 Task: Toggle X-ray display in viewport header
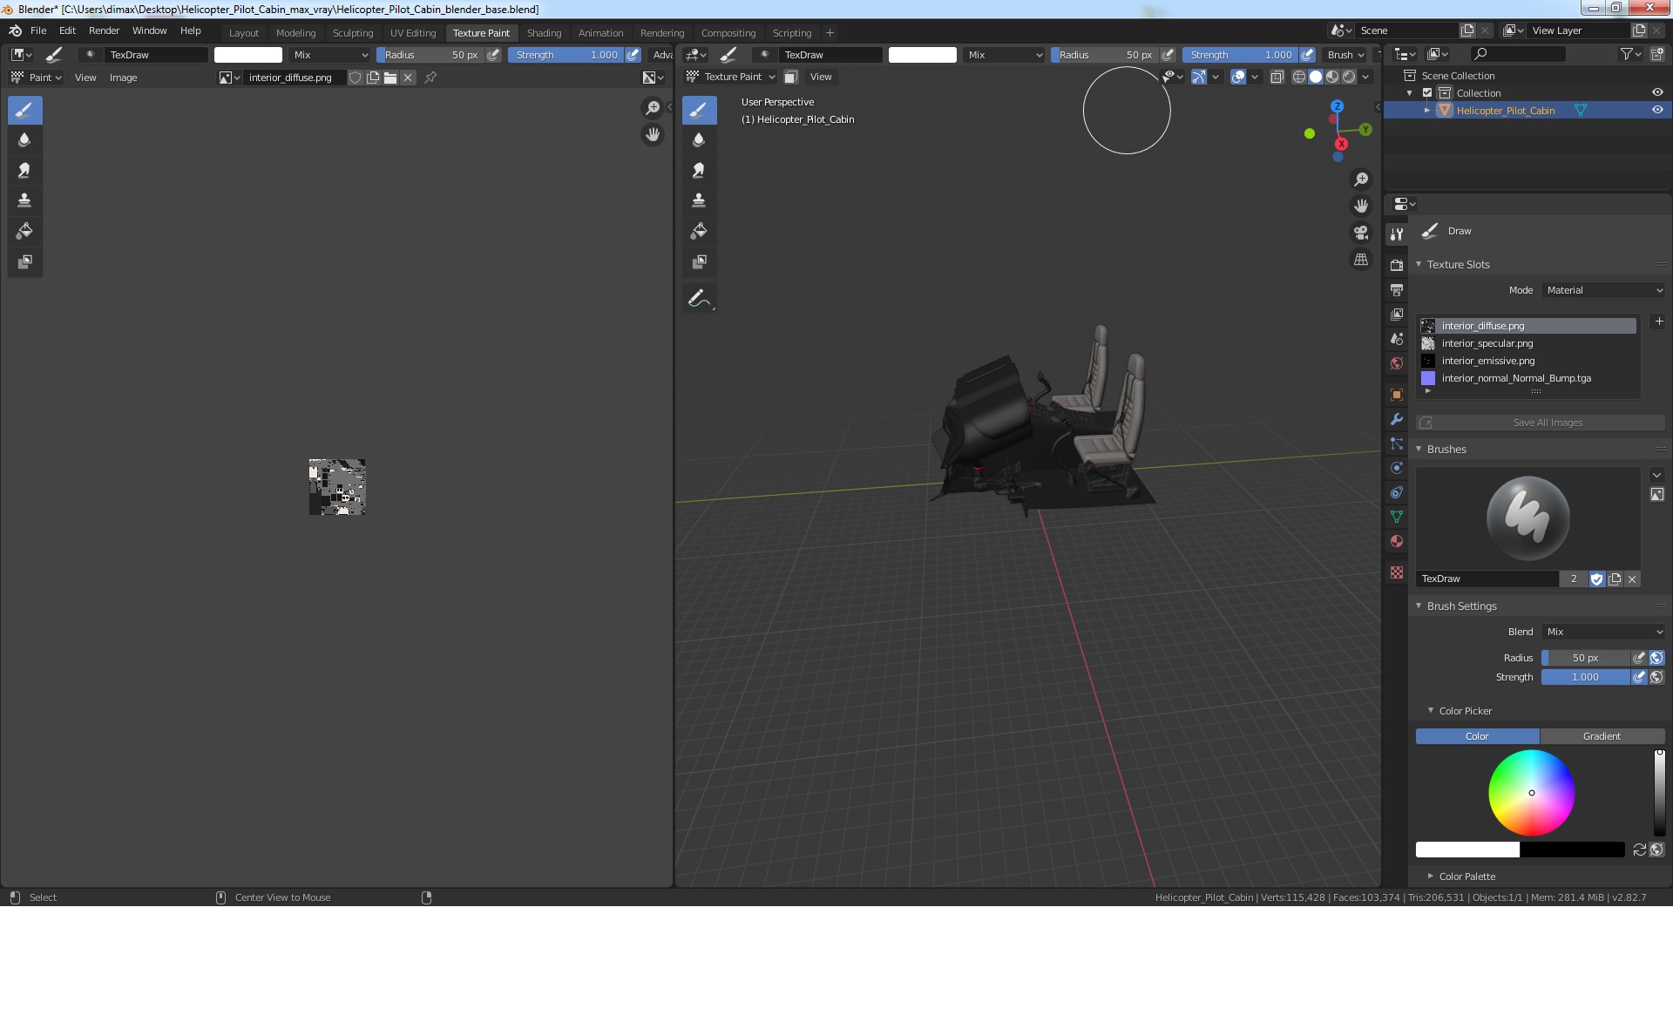pyautogui.click(x=1277, y=77)
